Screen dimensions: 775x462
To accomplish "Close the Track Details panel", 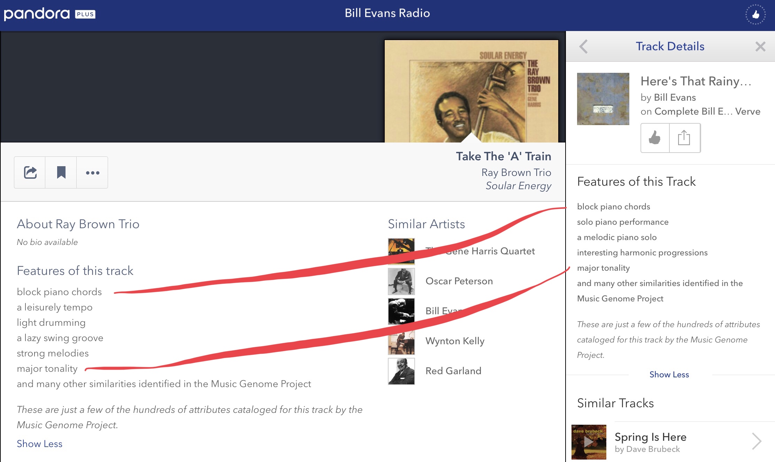I will (760, 46).
